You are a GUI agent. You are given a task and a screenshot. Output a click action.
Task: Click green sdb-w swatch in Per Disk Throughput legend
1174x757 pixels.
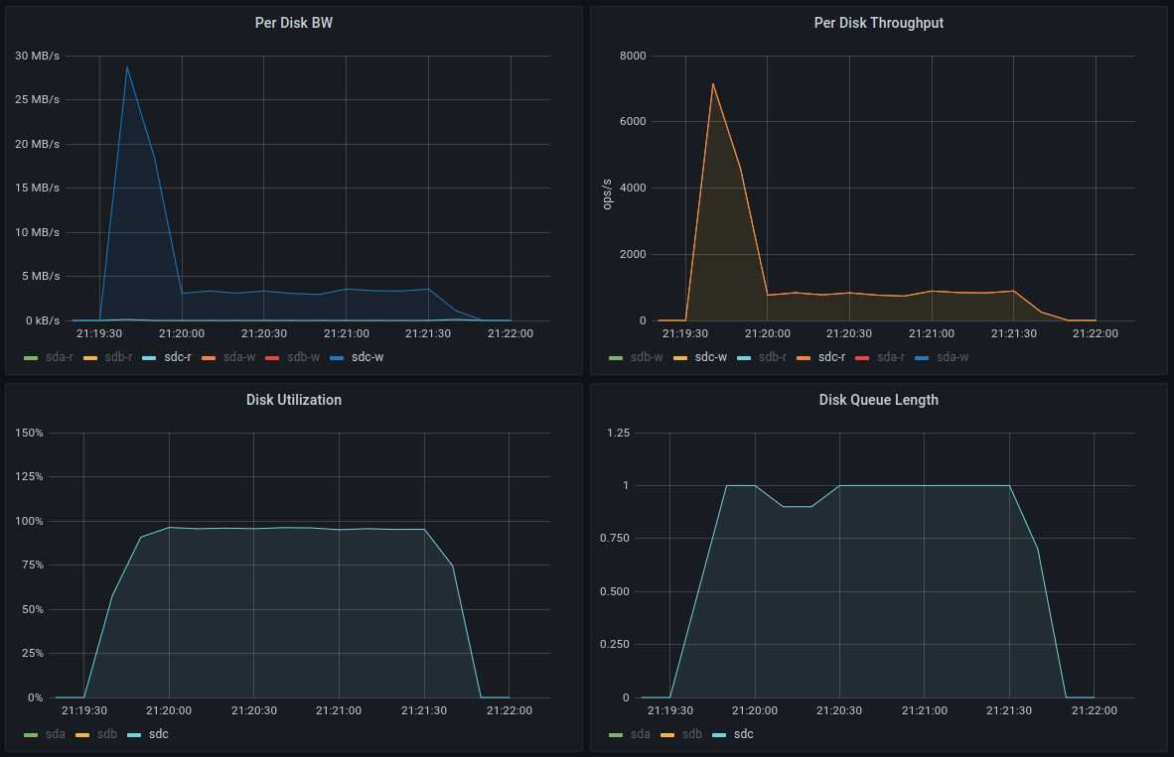[616, 358]
